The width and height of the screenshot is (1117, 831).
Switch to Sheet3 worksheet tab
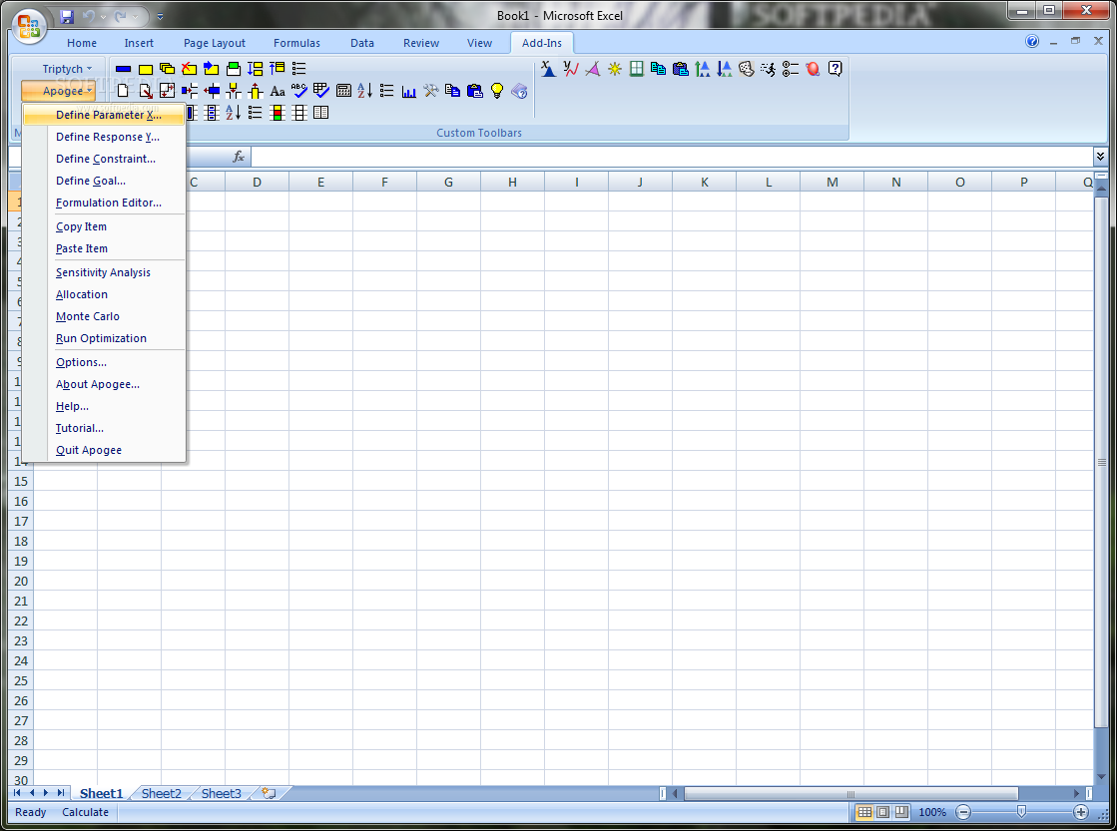[221, 793]
